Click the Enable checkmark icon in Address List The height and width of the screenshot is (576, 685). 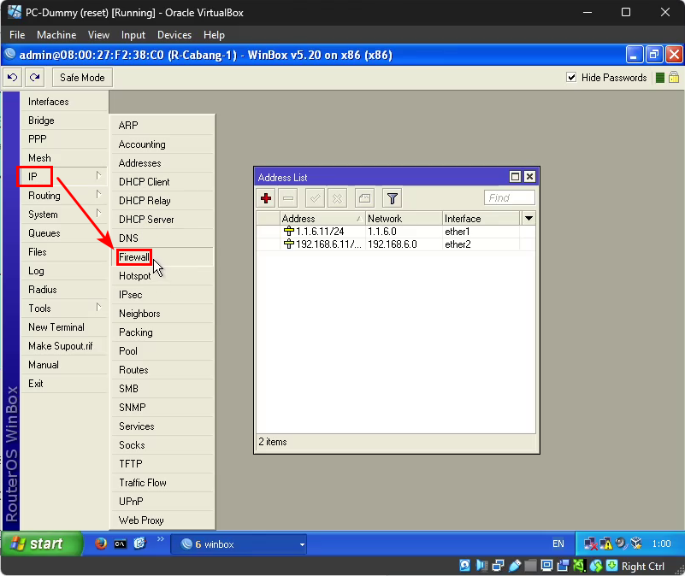point(315,198)
